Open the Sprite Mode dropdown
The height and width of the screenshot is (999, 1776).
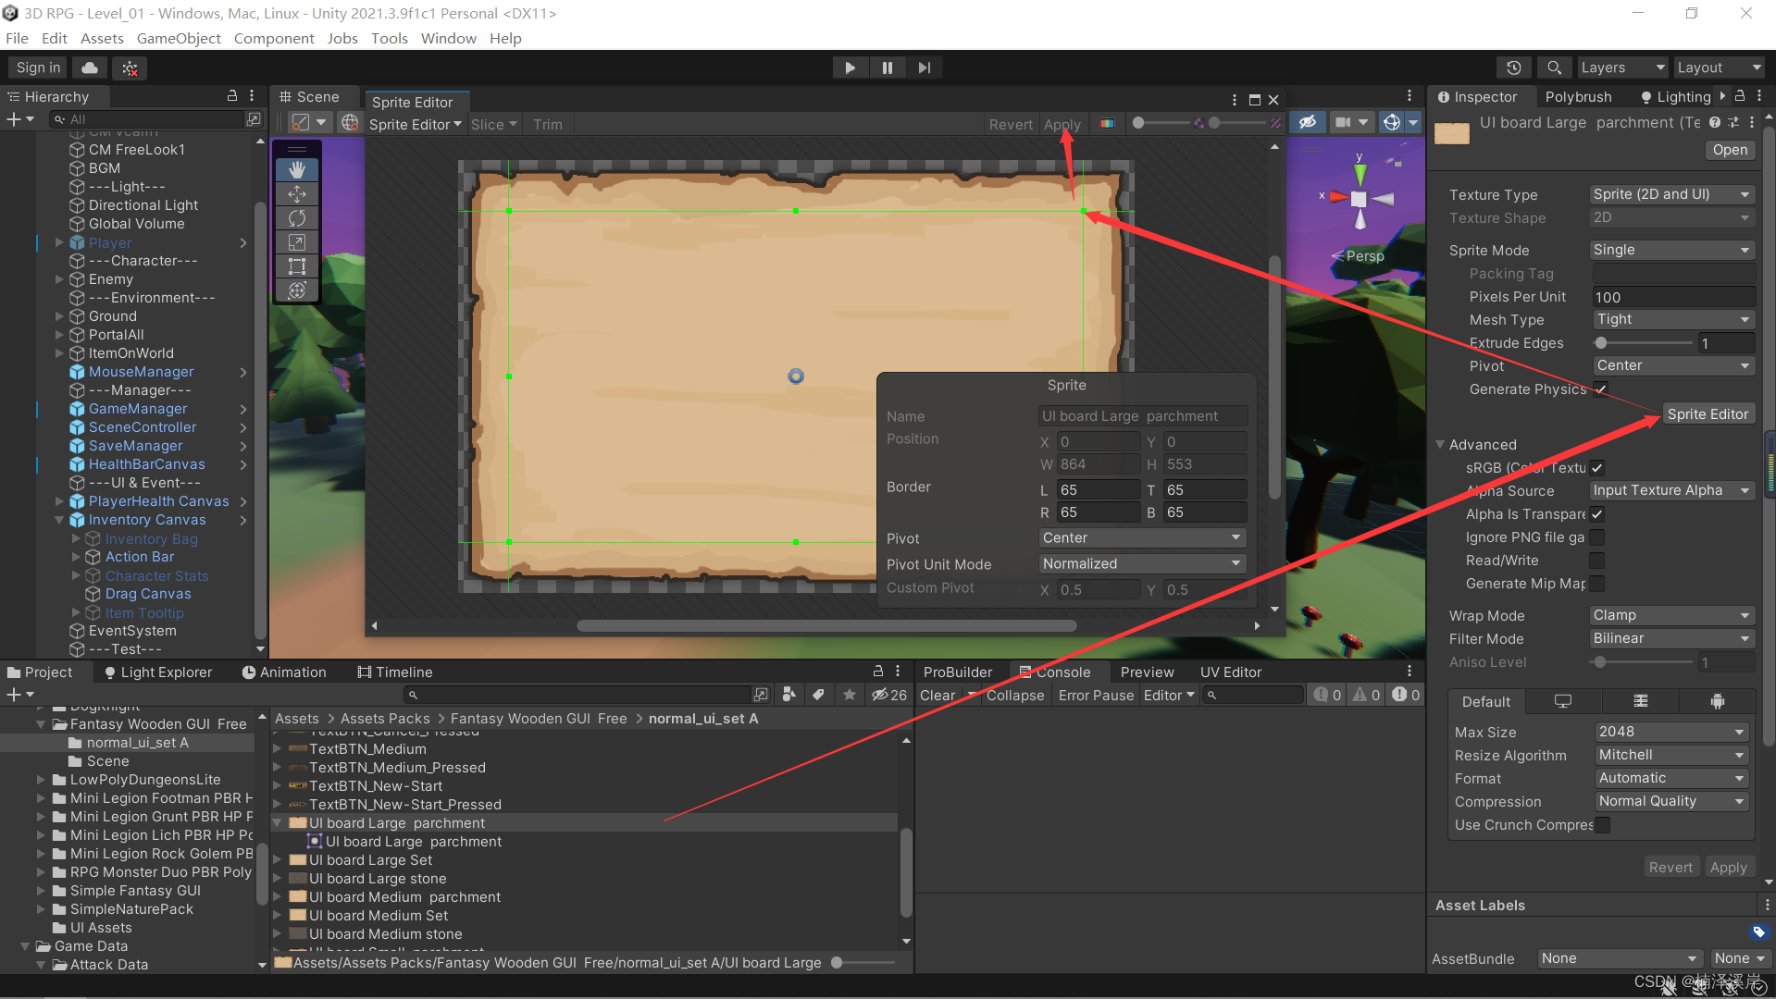pos(1670,250)
